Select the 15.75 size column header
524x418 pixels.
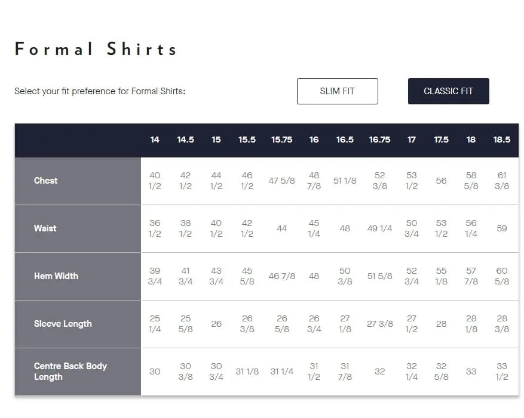(281, 140)
